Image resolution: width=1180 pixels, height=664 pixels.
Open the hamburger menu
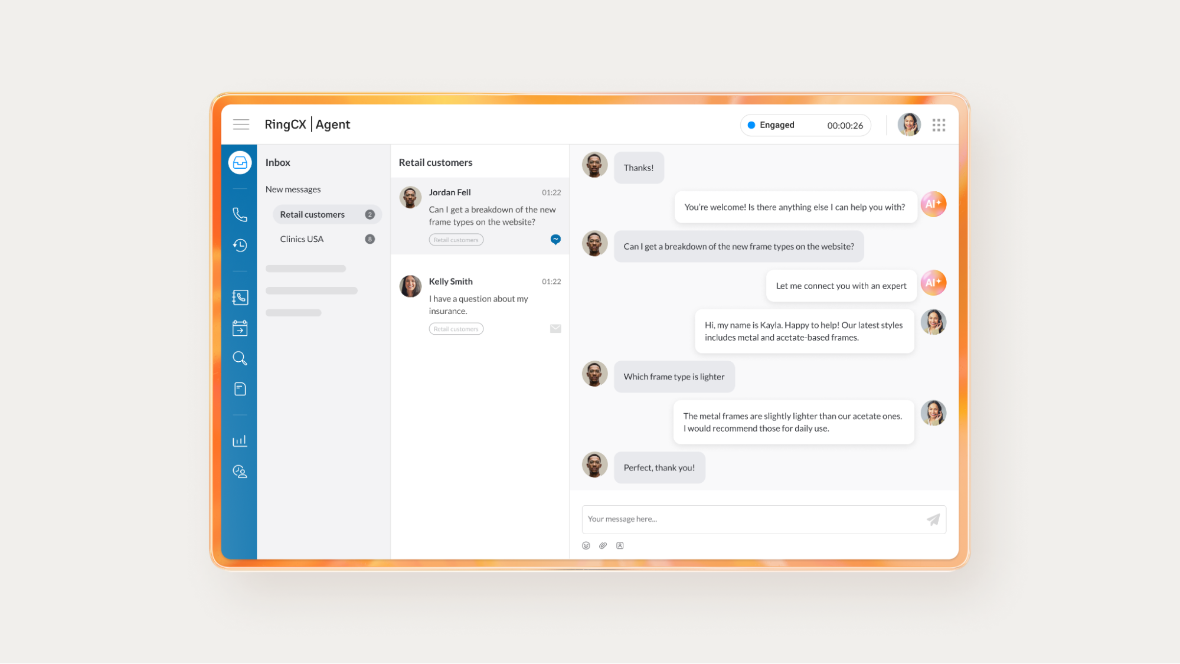pyautogui.click(x=241, y=125)
